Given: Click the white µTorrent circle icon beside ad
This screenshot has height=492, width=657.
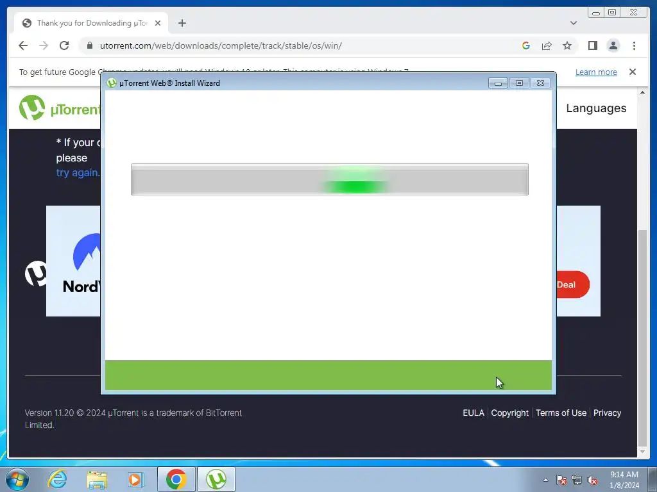Looking at the screenshot, I should pyautogui.click(x=36, y=274).
